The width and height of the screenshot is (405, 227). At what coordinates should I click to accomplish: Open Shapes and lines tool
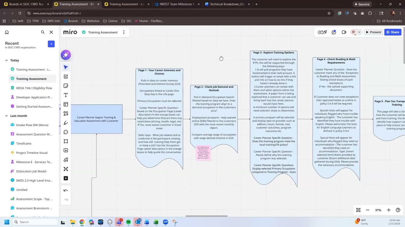(66, 113)
